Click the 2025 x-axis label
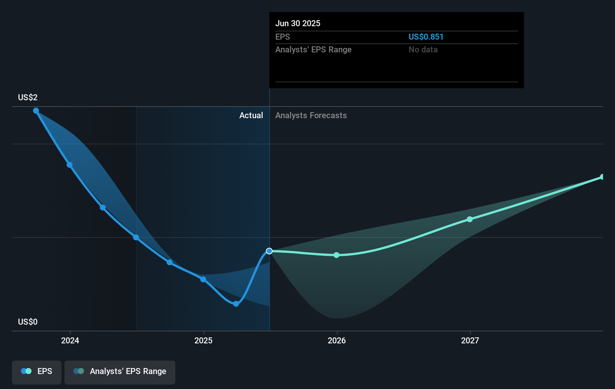 click(x=203, y=340)
